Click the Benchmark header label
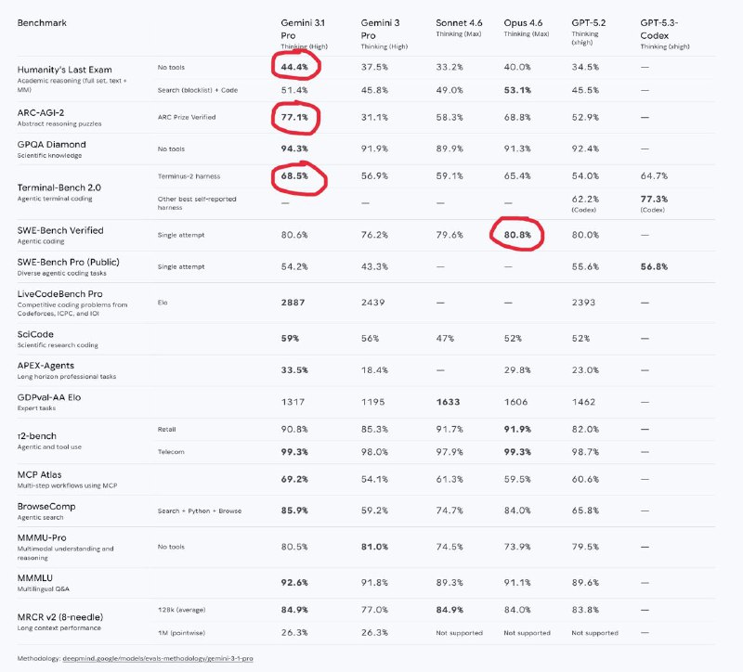Image resolution: width=743 pixels, height=672 pixels. point(46,21)
